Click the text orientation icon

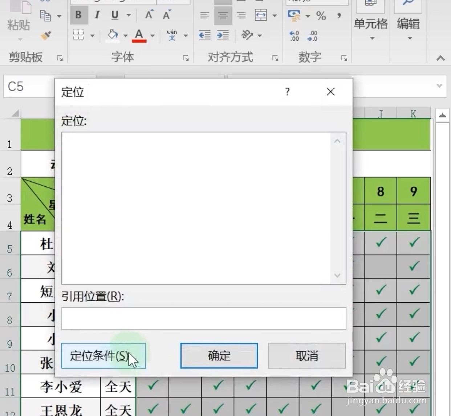247,36
